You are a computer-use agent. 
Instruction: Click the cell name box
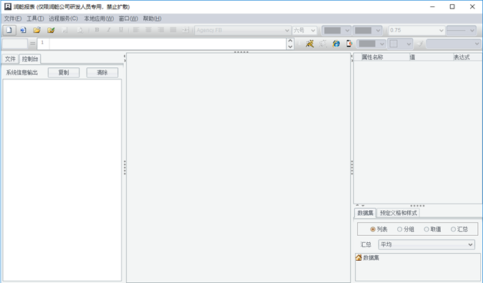pos(15,44)
